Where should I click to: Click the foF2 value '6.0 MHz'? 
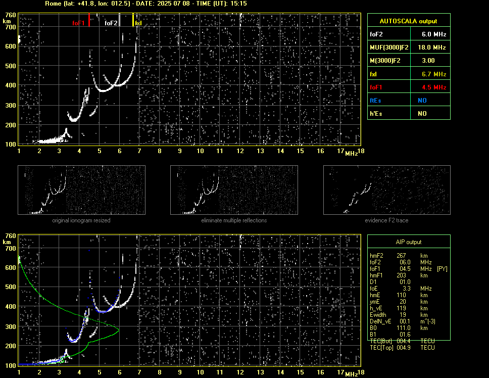[x=434, y=34]
